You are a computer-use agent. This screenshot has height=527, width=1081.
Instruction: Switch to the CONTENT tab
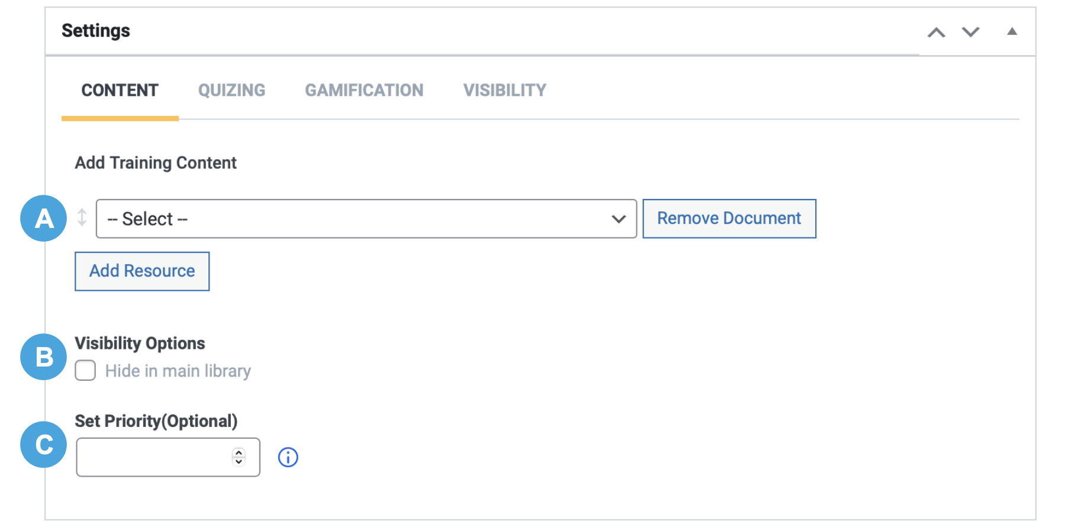pos(120,90)
